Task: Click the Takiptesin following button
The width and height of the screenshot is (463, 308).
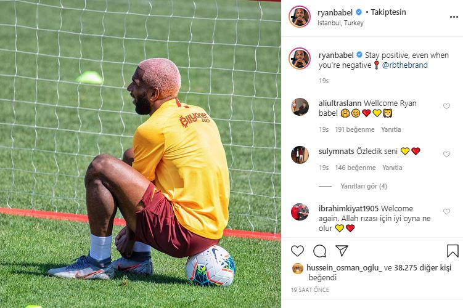Action: point(388,12)
